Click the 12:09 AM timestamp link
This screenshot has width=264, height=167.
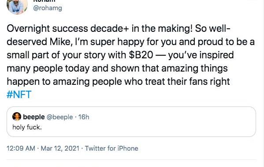click(x=21, y=148)
